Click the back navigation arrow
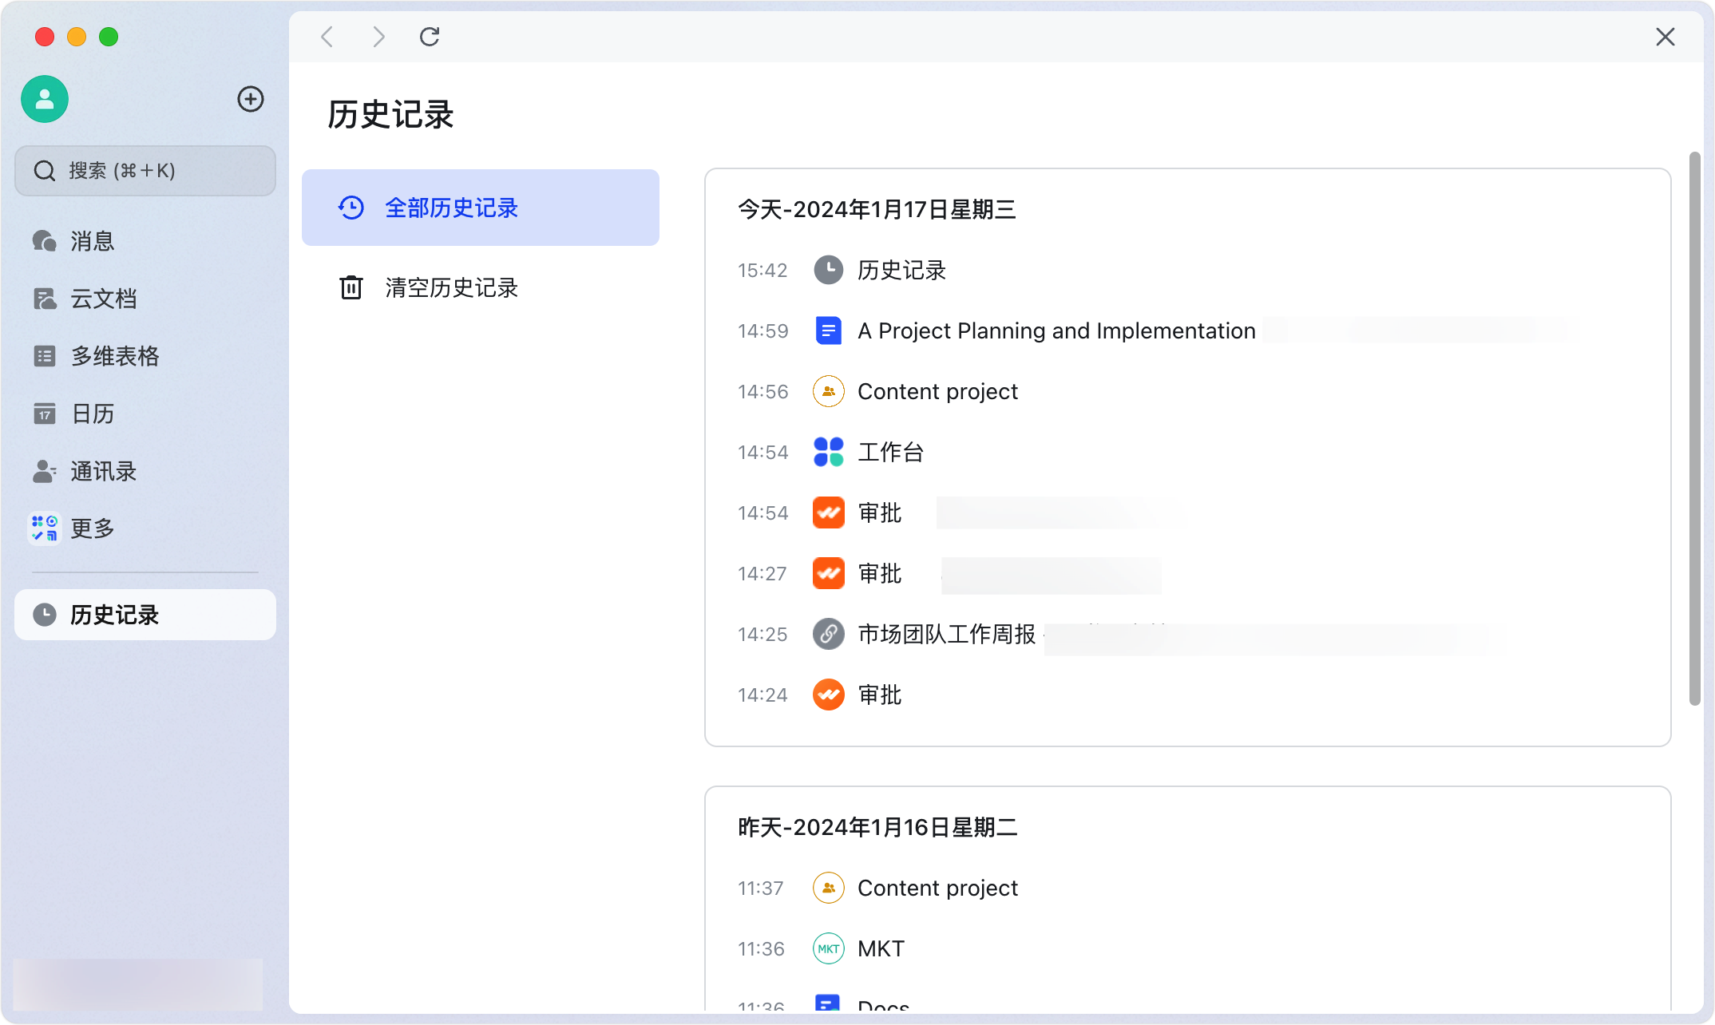The height and width of the screenshot is (1025, 1715). pos(326,37)
